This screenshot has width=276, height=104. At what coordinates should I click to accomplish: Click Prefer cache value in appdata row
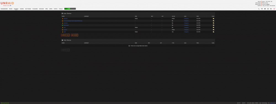pyautogui.click(x=173, y=18)
